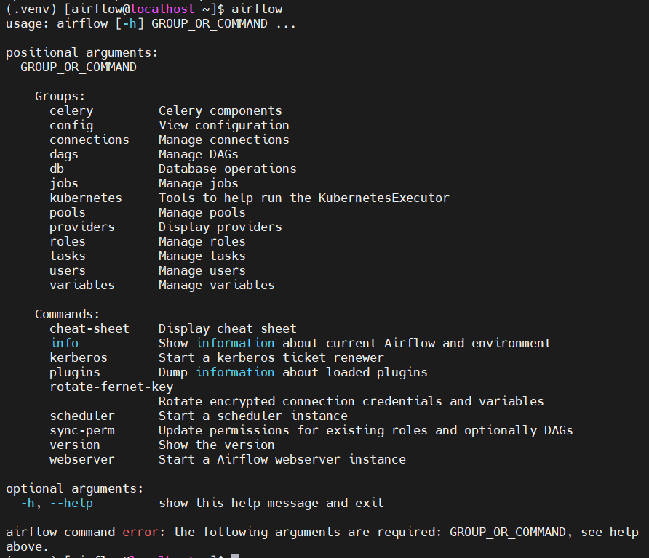Click the terminal cursor block at bottom prompt
Image resolution: width=649 pixels, height=558 pixels.
coord(235,556)
